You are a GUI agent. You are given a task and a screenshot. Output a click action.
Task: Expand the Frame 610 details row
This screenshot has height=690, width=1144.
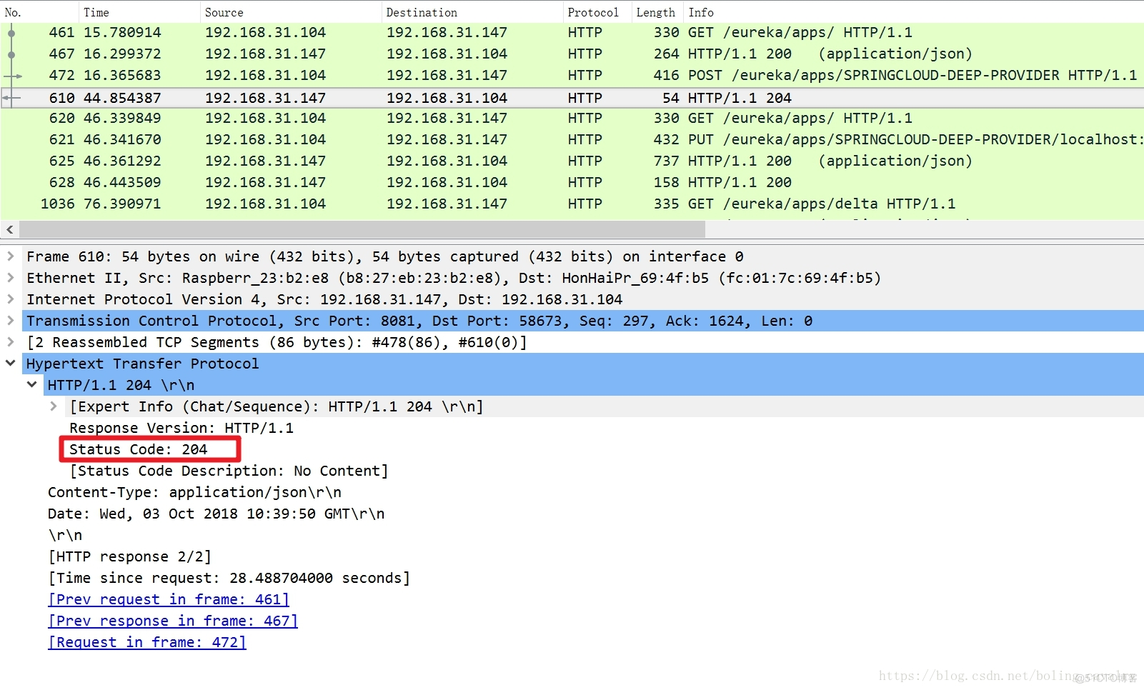pos(11,256)
